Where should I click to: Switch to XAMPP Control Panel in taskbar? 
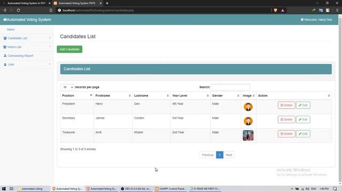(170, 189)
